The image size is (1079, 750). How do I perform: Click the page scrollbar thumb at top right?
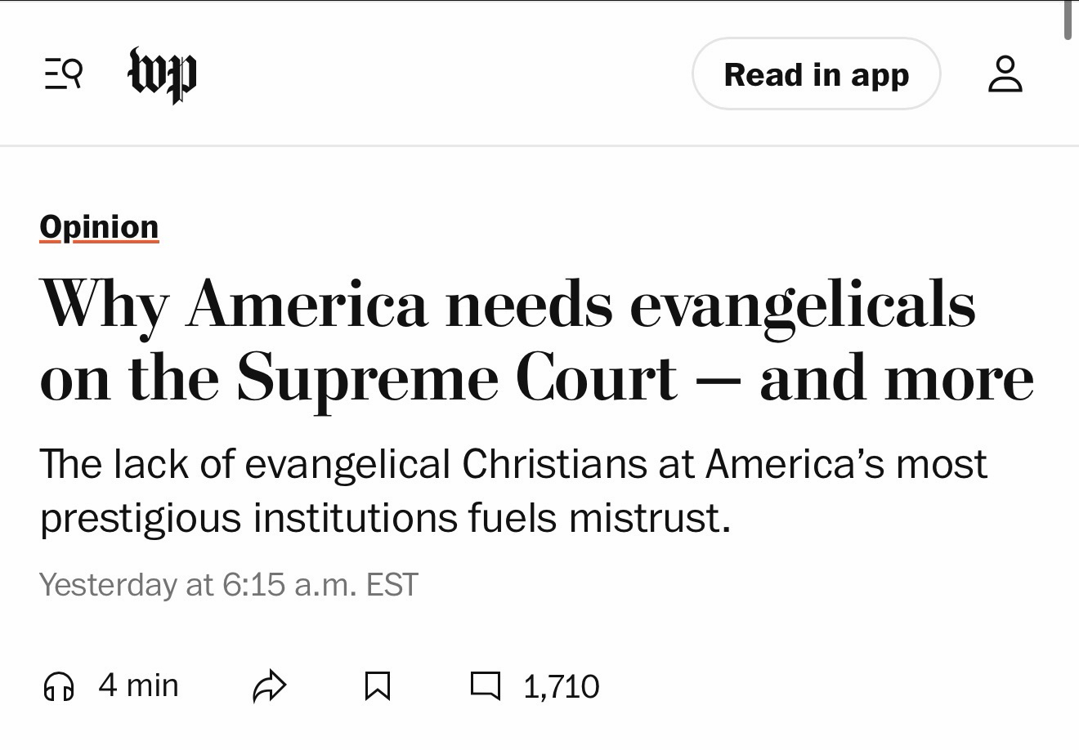(x=1068, y=20)
